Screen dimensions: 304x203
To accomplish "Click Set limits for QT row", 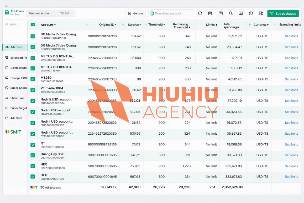I will [291, 144].
